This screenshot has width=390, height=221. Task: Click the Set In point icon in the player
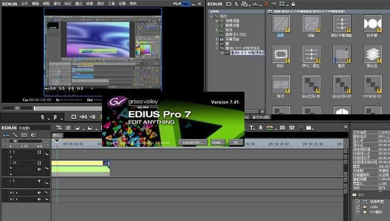coord(43,117)
